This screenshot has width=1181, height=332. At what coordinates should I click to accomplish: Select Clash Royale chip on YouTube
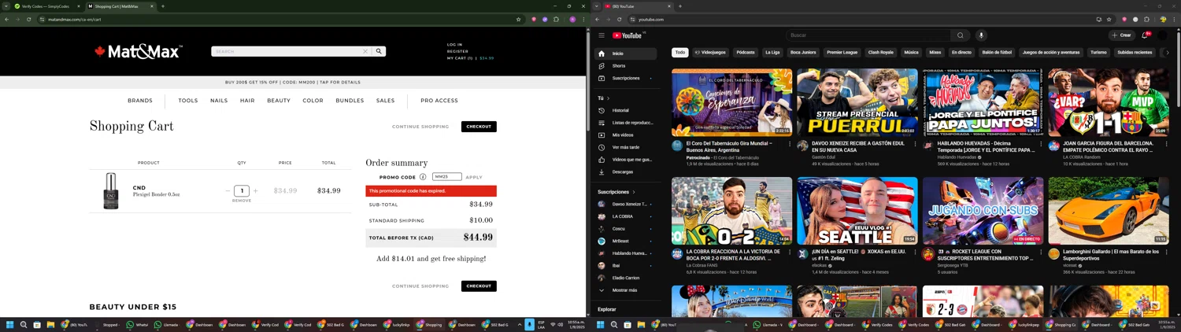881,53
